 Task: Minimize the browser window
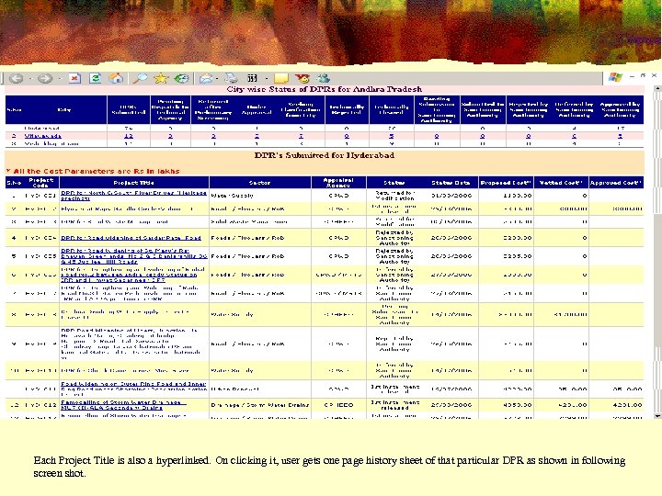(632, 76)
